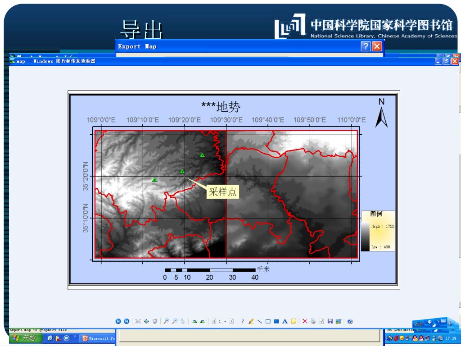Click legend value Low : 400
461x346 pixels.
(x=380, y=247)
